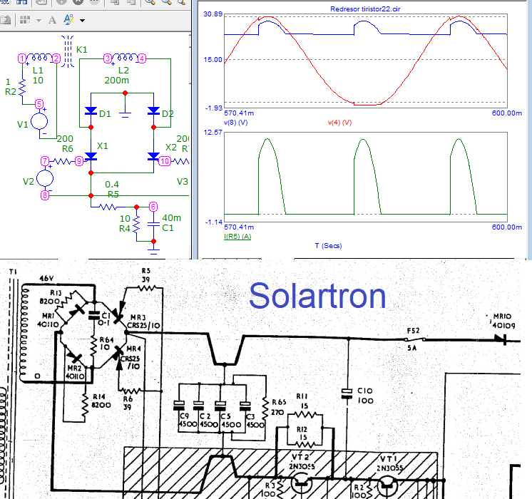Open the dropdown arrow beside the grid icon
Screen dimensions: 532x499
coord(39,21)
